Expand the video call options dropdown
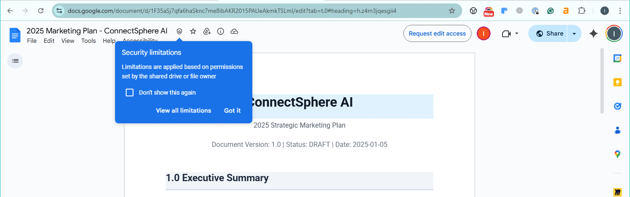630x197 pixels. point(517,33)
